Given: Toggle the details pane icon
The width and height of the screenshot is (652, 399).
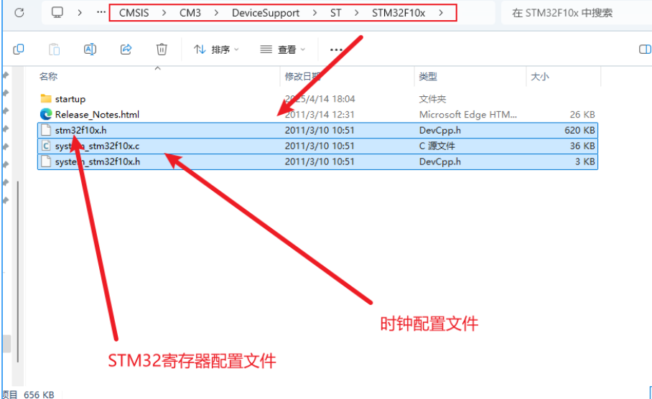Looking at the screenshot, I should (x=645, y=50).
